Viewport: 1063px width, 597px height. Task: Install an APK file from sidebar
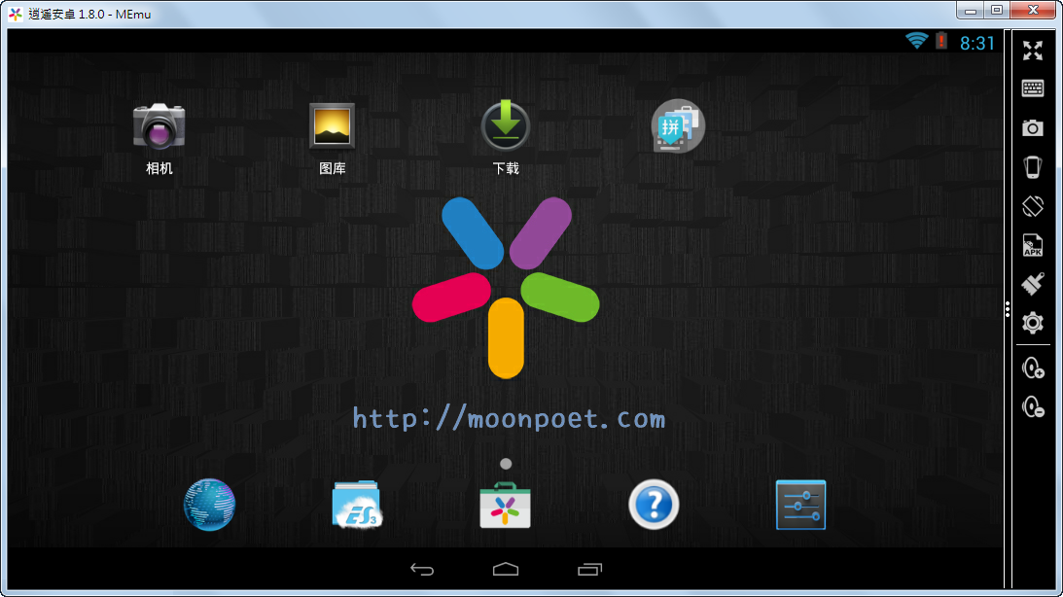pos(1033,245)
